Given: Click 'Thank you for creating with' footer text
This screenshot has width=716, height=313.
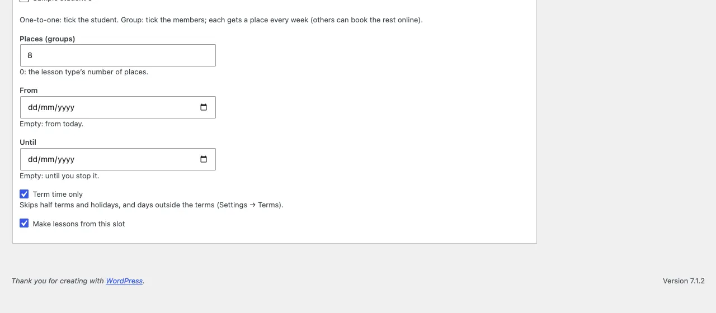Looking at the screenshot, I should point(58,281).
